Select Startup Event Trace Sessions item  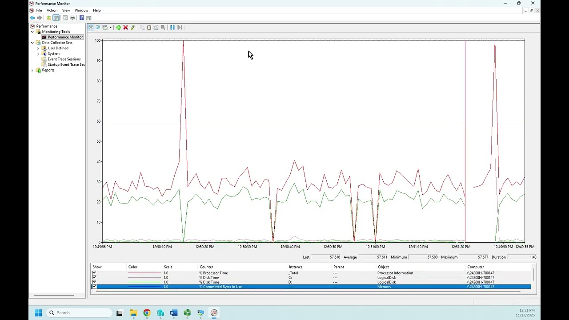(x=66, y=64)
